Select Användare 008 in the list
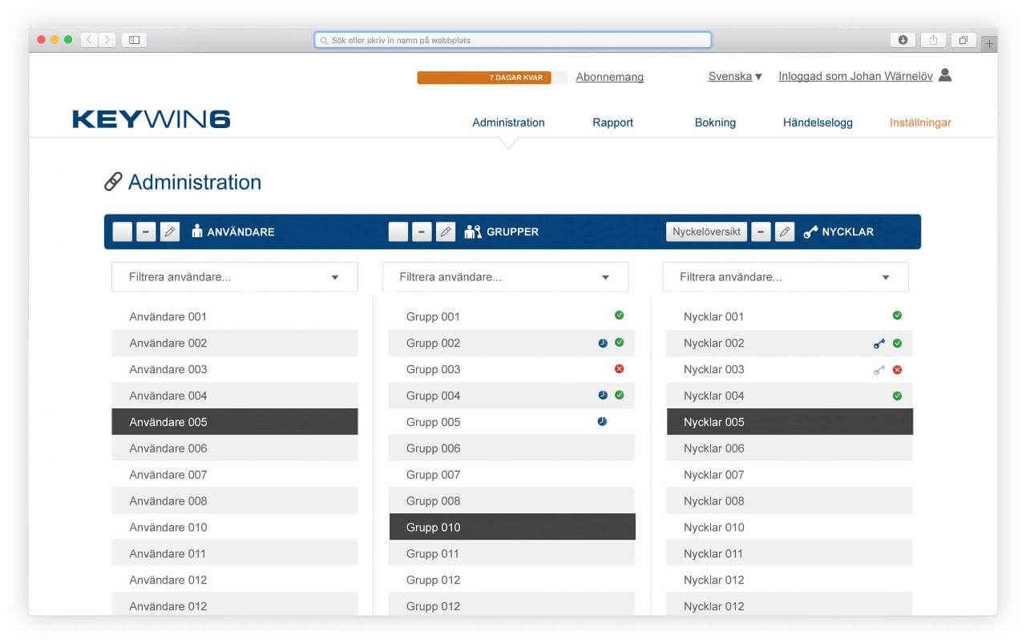 pyautogui.click(x=235, y=500)
